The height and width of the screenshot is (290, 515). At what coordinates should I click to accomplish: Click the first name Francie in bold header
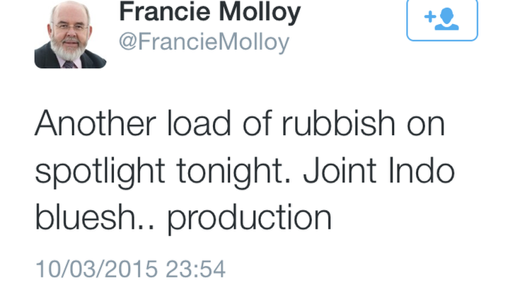click(164, 12)
